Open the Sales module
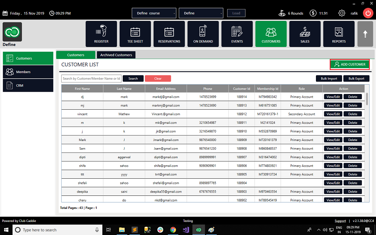The height and width of the screenshot is (235, 376). tap(305, 34)
